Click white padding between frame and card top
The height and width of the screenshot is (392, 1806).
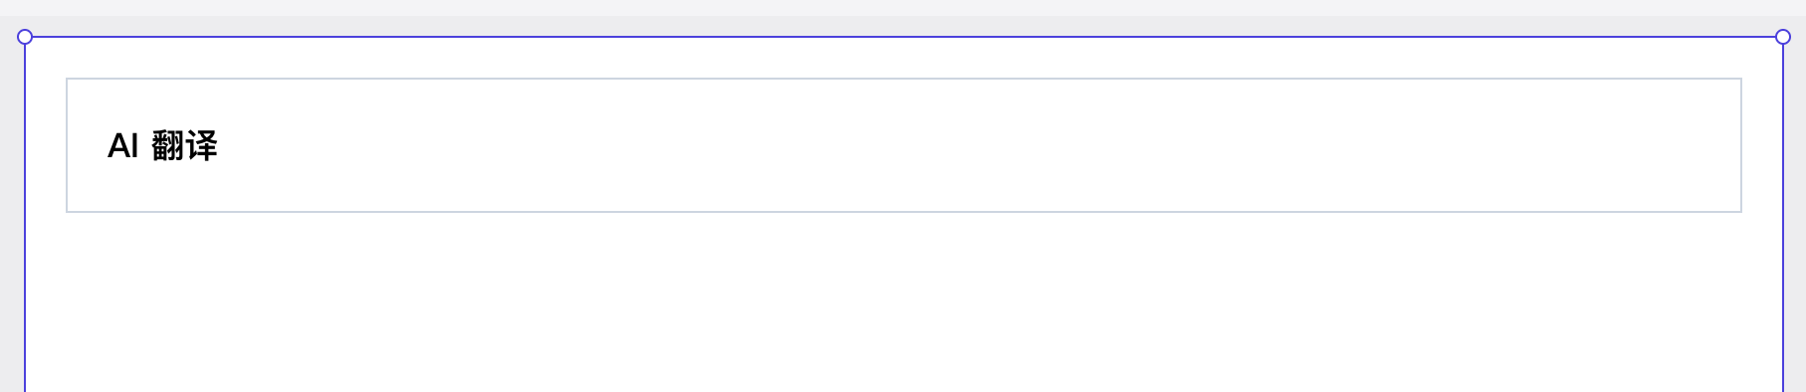904,58
